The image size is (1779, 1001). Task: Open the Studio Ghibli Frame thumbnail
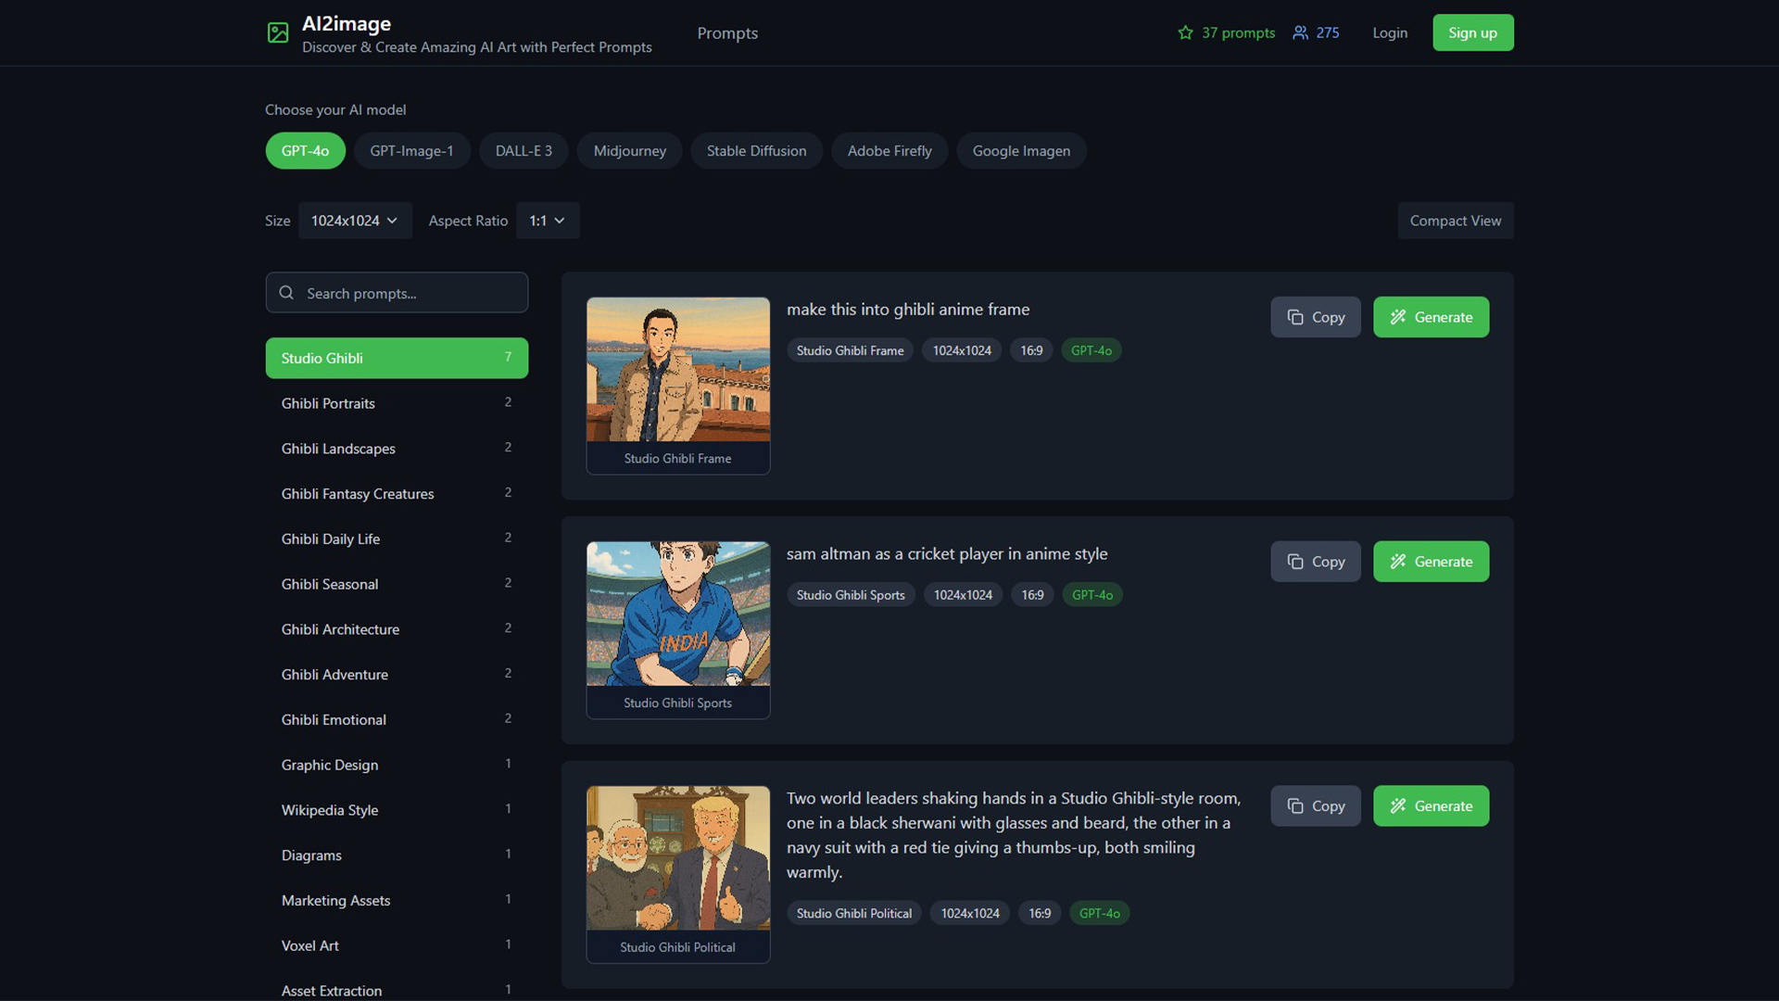point(677,386)
